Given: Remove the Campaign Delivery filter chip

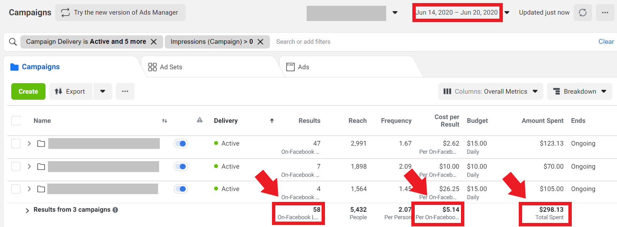Looking at the screenshot, I should click(154, 42).
